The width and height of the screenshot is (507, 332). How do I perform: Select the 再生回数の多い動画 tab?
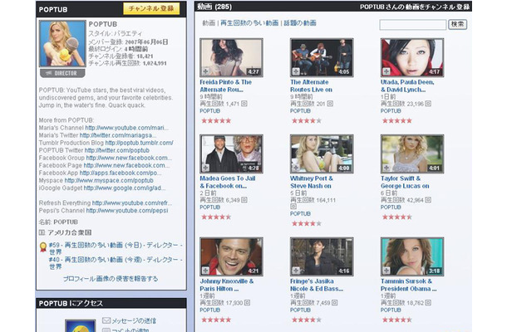249,23
